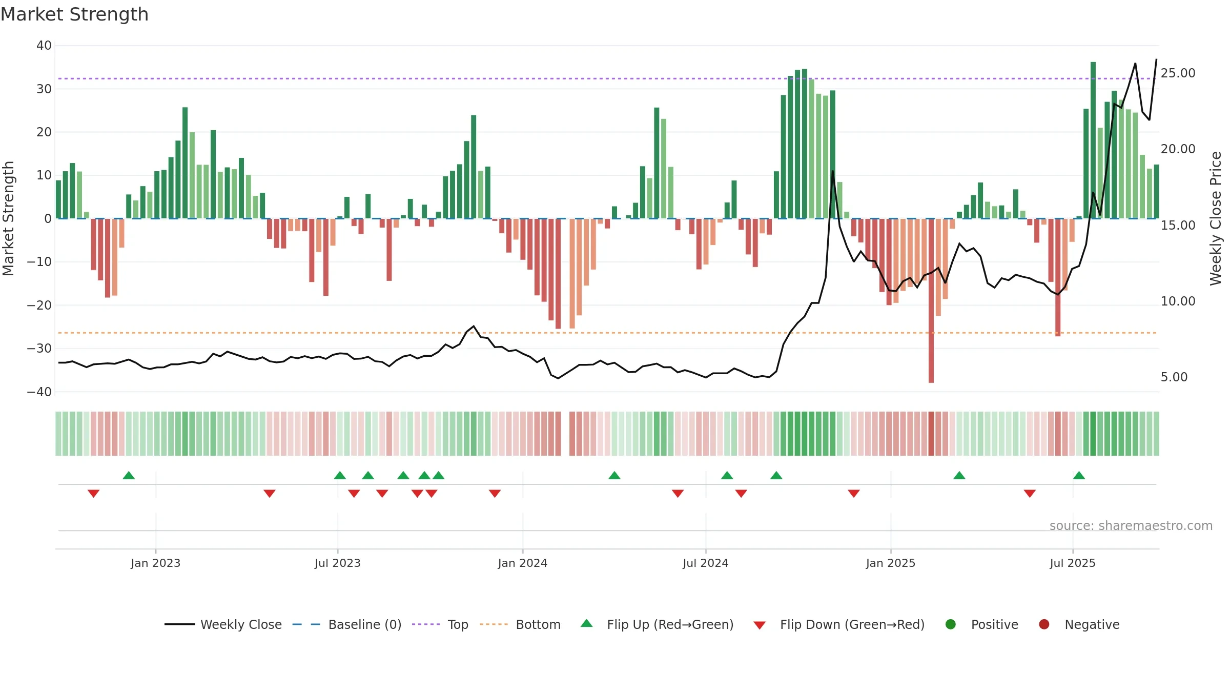Click the blue dashed Baseline legend sample
The height and width of the screenshot is (692, 1230).
(x=306, y=624)
